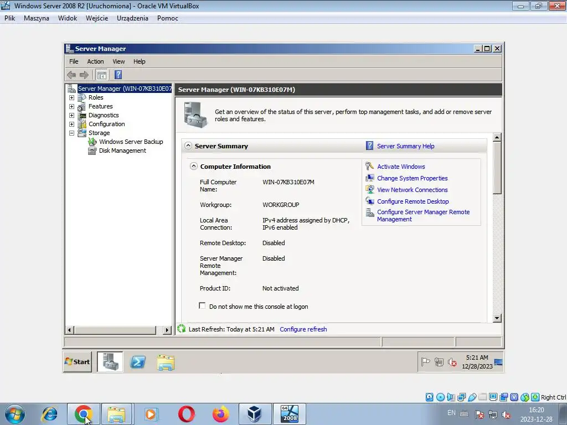Click the Change System Properties link
This screenshot has width=567, height=425.
412,178
